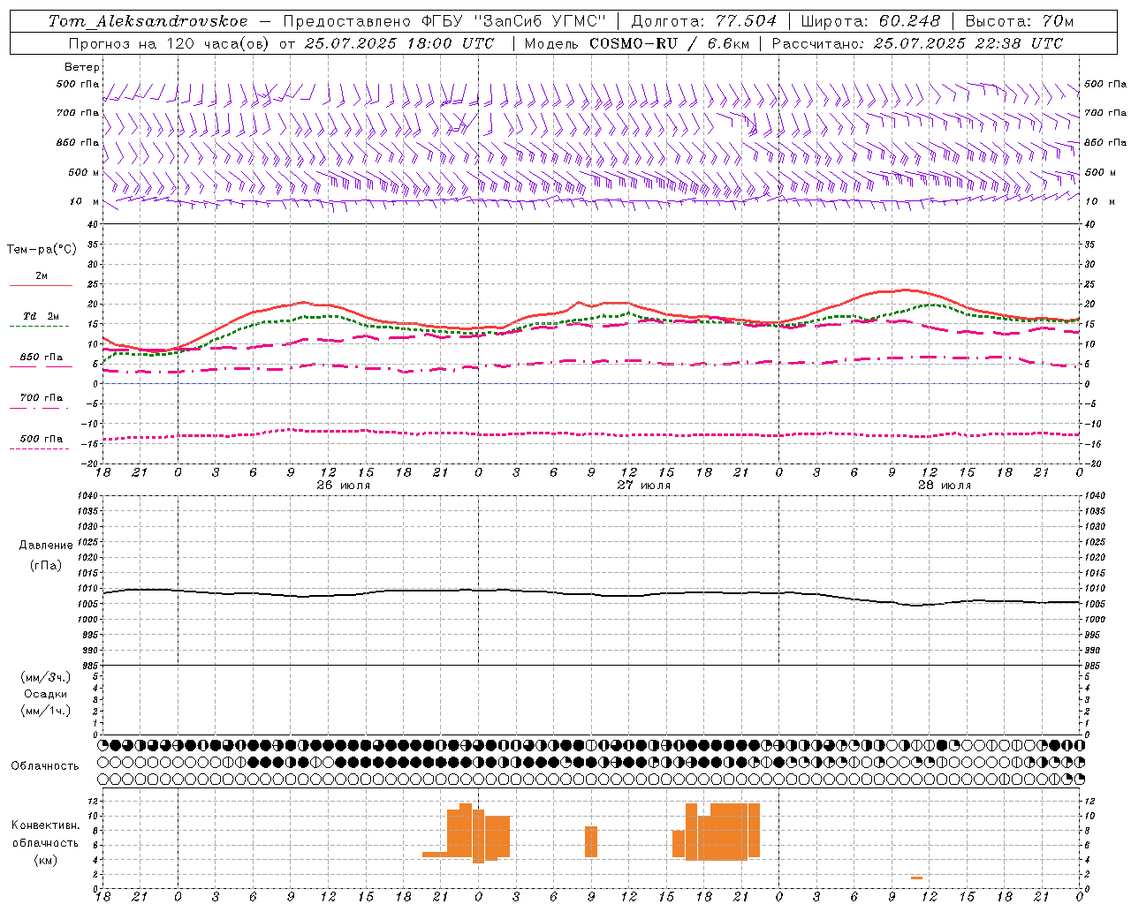This screenshot has height=904, width=1131.
Task: Click the Осадки panel label
Action: (x=45, y=694)
